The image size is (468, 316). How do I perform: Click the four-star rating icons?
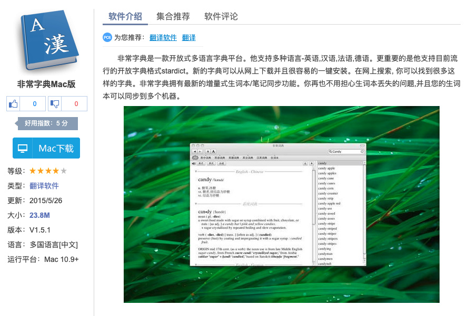(x=48, y=171)
